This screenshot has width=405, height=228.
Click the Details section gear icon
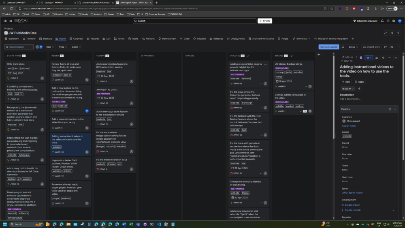click(390, 109)
